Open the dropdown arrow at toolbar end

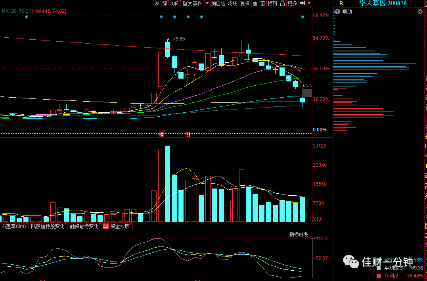coord(309,3)
